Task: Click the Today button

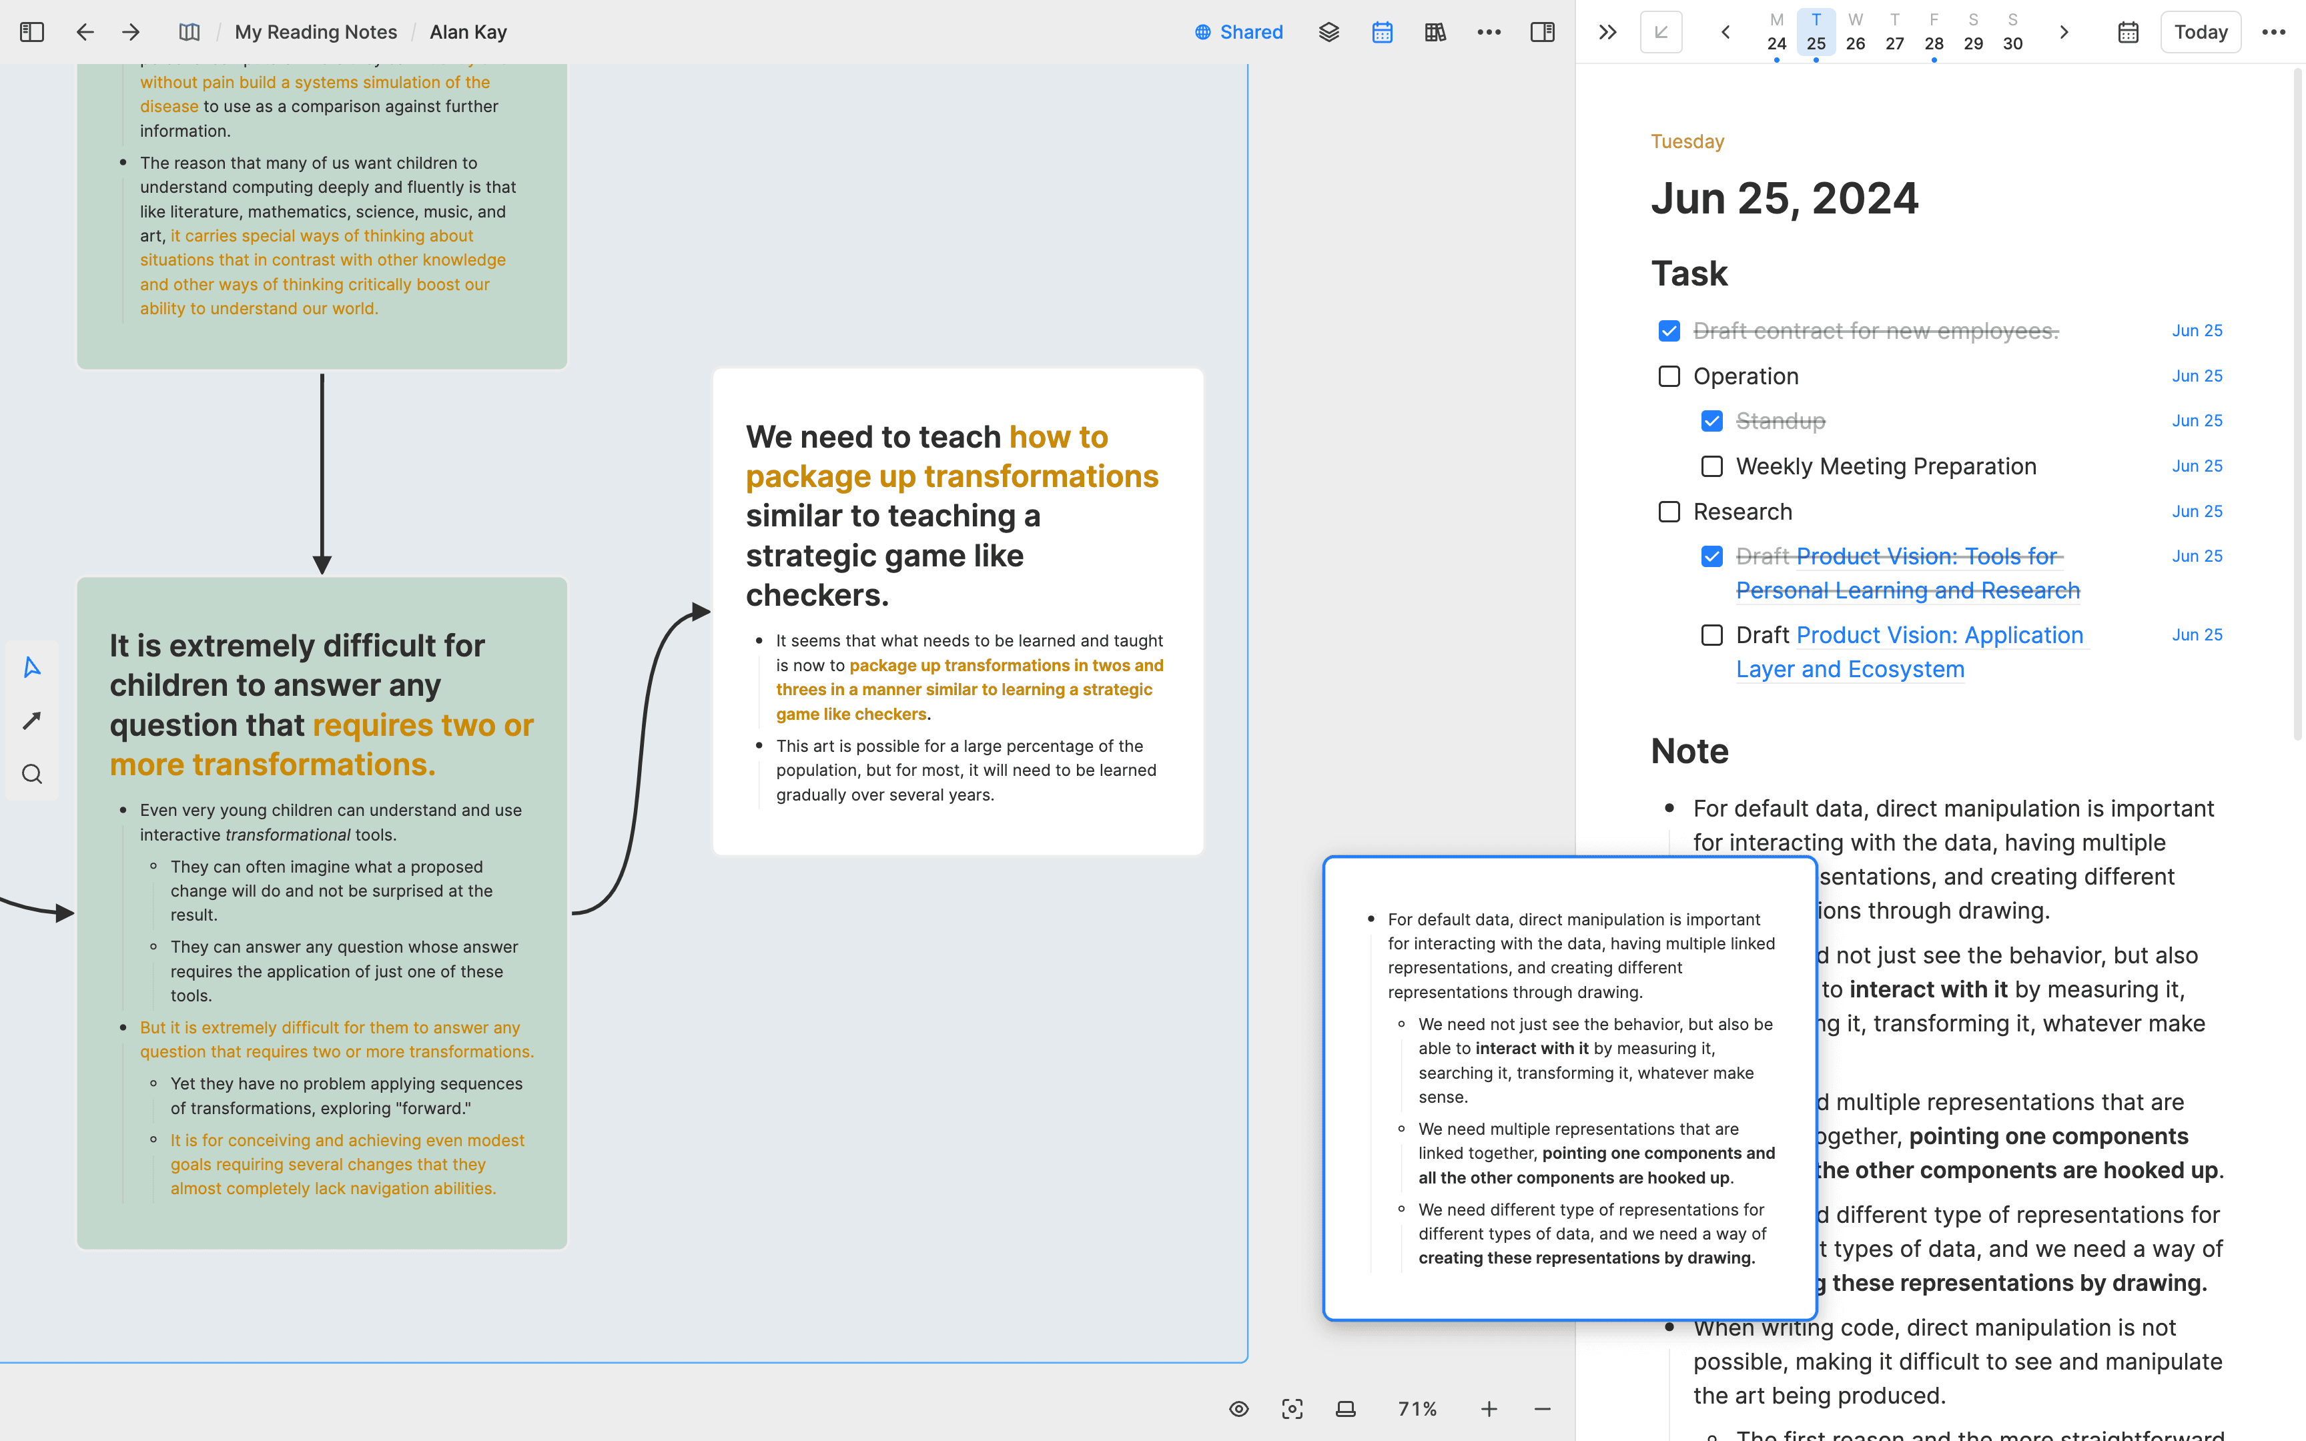Action: coord(2201,31)
